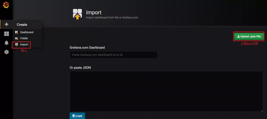The width and height of the screenshot is (267, 119).
Task: Click the Create menu header
Action: [x=22, y=25]
